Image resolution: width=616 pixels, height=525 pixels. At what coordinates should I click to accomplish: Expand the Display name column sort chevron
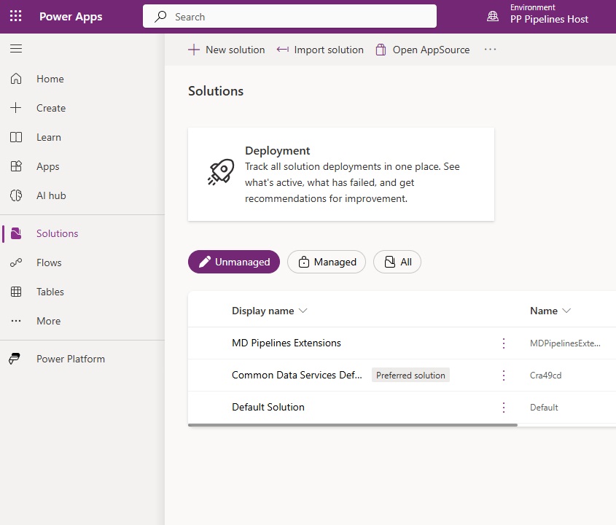click(303, 311)
